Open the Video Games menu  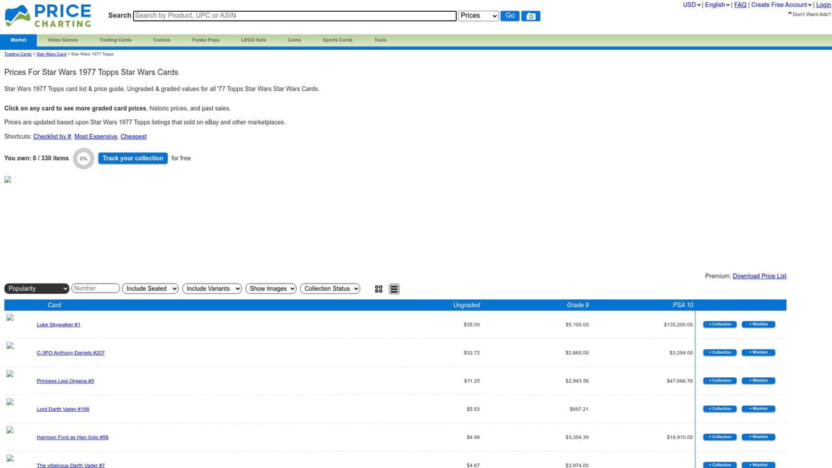pyautogui.click(x=62, y=40)
